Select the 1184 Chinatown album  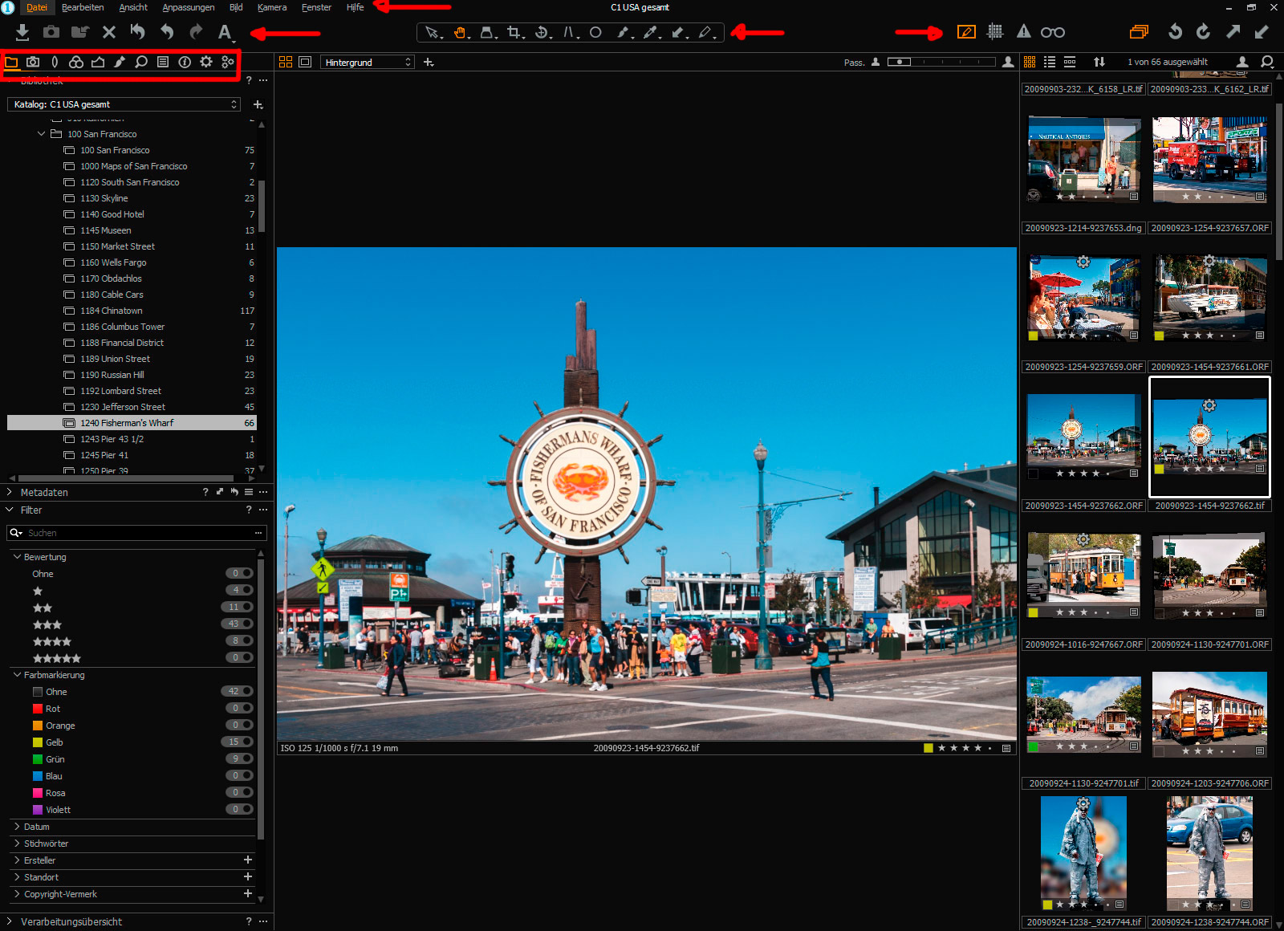pyautogui.click(x=132, y=311)
